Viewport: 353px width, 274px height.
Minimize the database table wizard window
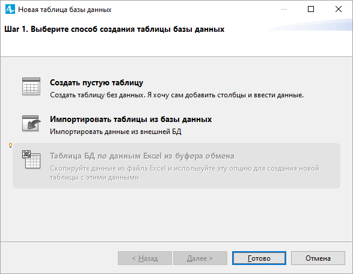(x=284, y=9)
